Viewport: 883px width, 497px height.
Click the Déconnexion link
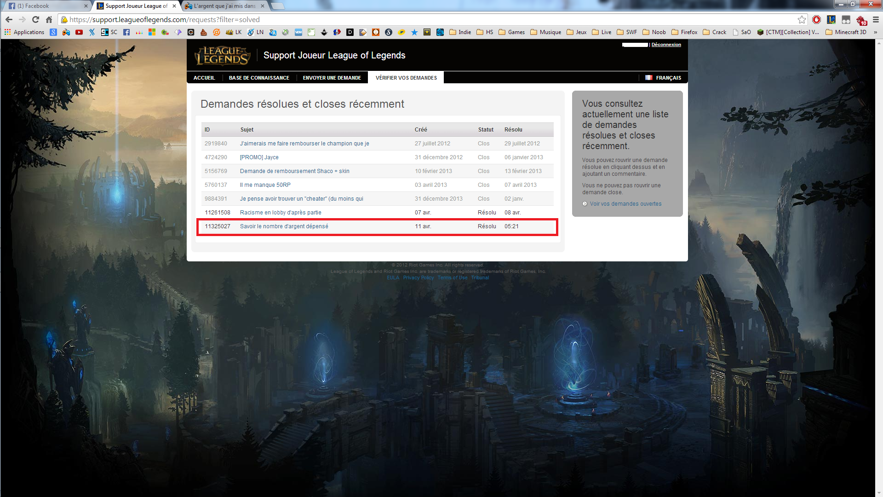[x=666, y=45]
